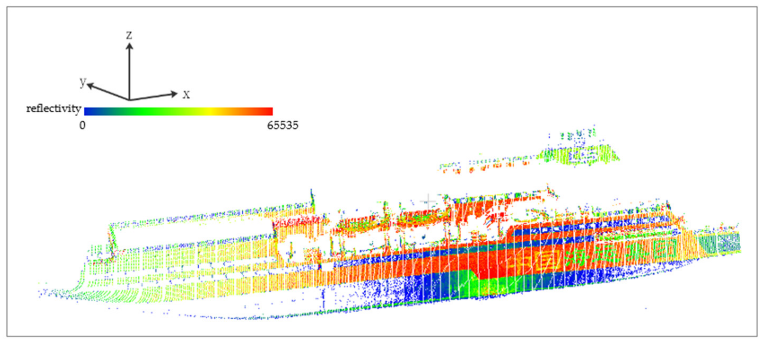764x348 pixels.
Task: Click the floating point cluster above ship
Action: (575, 154)
